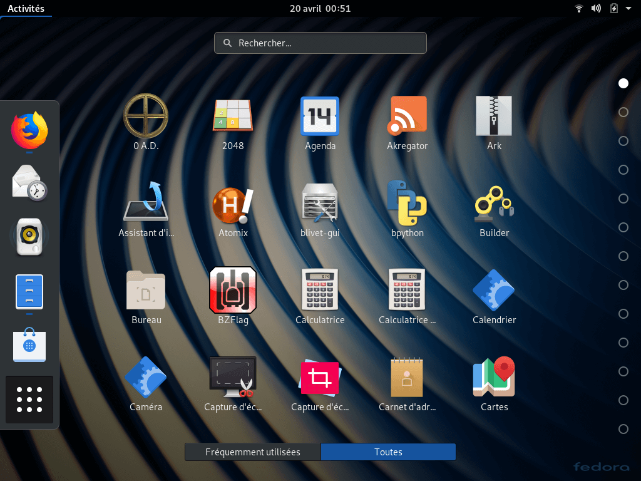Open the date and time menu

[320, 8]
